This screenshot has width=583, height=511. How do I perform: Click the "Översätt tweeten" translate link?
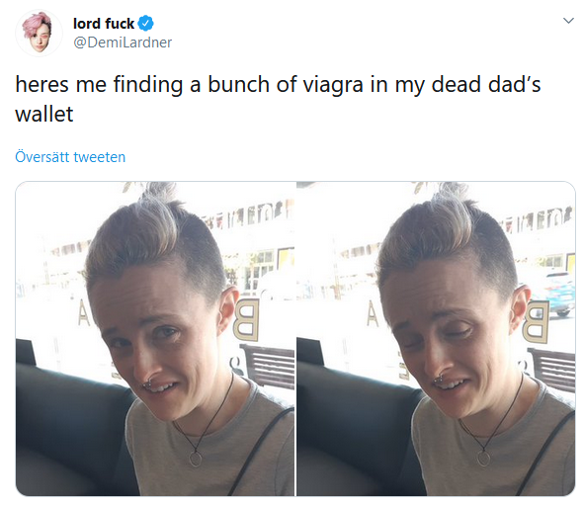click(70, 156)
